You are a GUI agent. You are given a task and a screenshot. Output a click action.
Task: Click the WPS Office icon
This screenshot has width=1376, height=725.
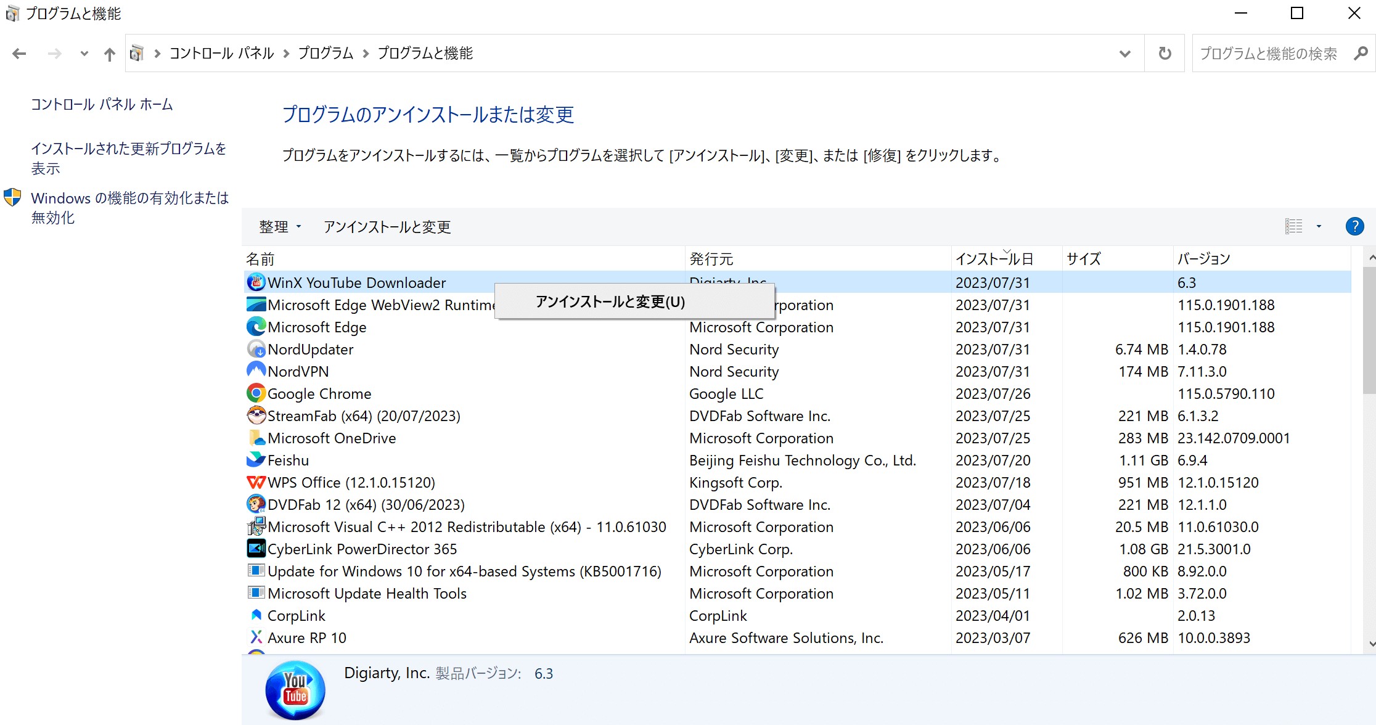pyautogui.click(x=256, y=482)
